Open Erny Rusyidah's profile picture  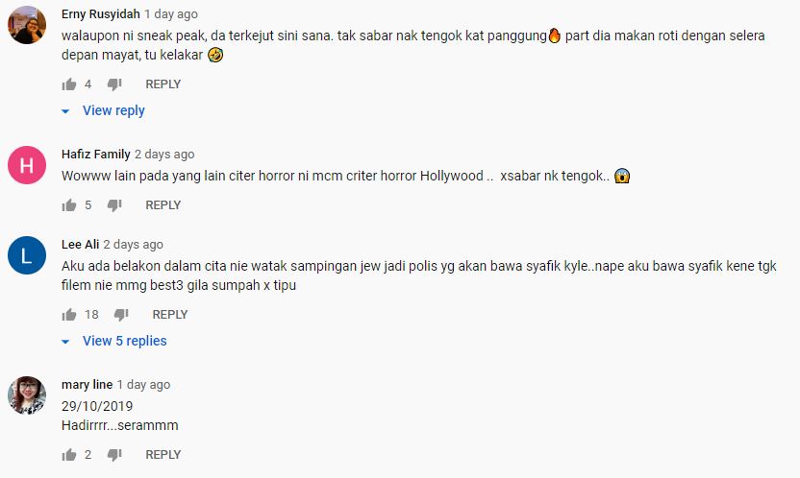click(27, 25)
